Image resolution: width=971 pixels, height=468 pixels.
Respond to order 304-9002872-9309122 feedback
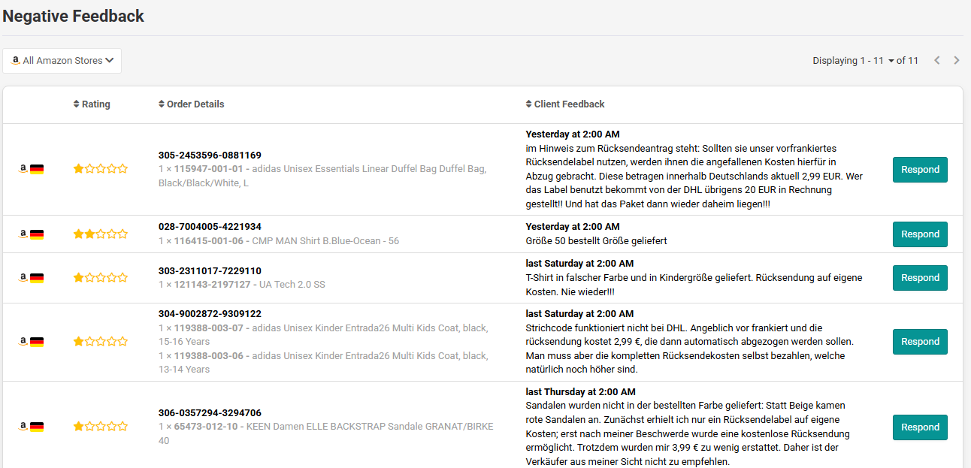(920, 342)
